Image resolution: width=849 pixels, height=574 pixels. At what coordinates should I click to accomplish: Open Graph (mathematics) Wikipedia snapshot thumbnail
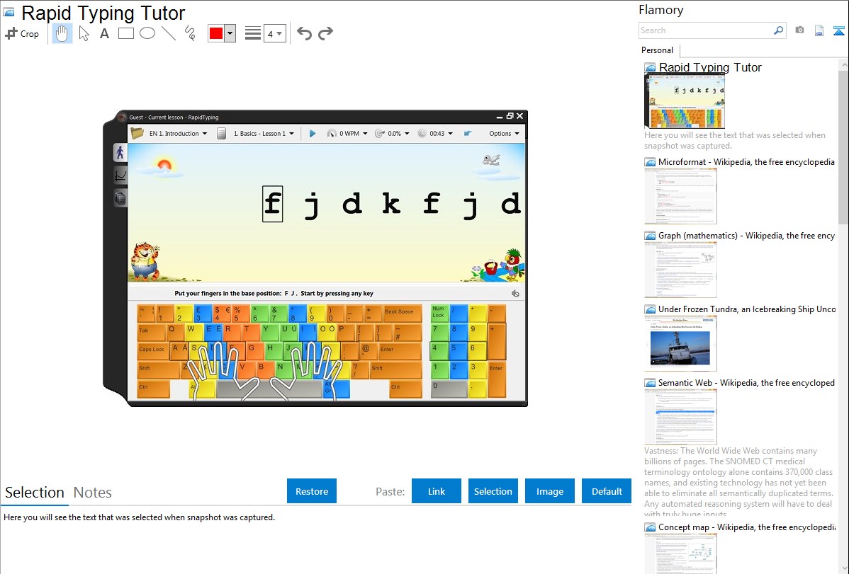680,270
